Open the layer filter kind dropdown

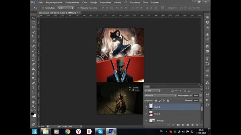click(152, 91)
